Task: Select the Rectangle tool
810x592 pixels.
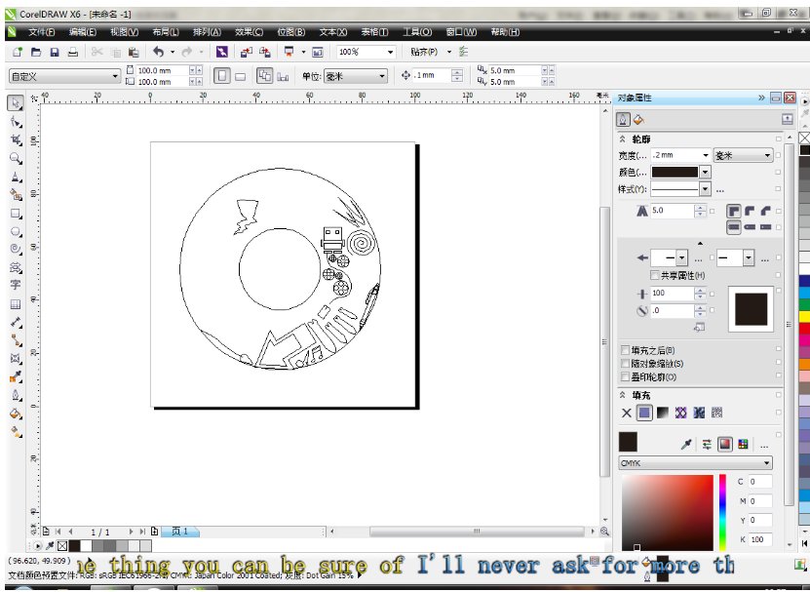Action: click(x=14, y=215)
